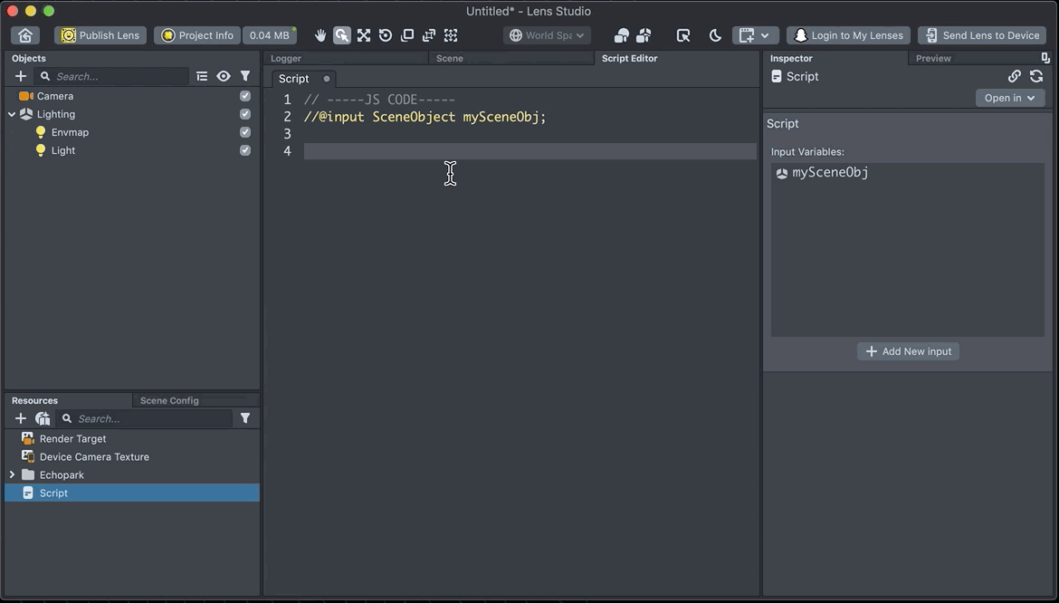Toggle the Light object checkbox

(x=245, y=150)
